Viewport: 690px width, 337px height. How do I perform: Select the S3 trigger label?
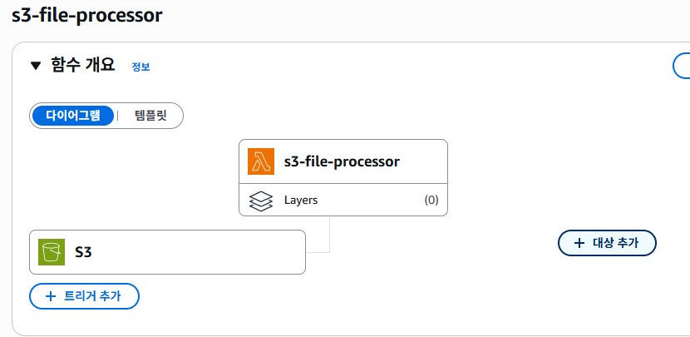[x=83, y=251]
